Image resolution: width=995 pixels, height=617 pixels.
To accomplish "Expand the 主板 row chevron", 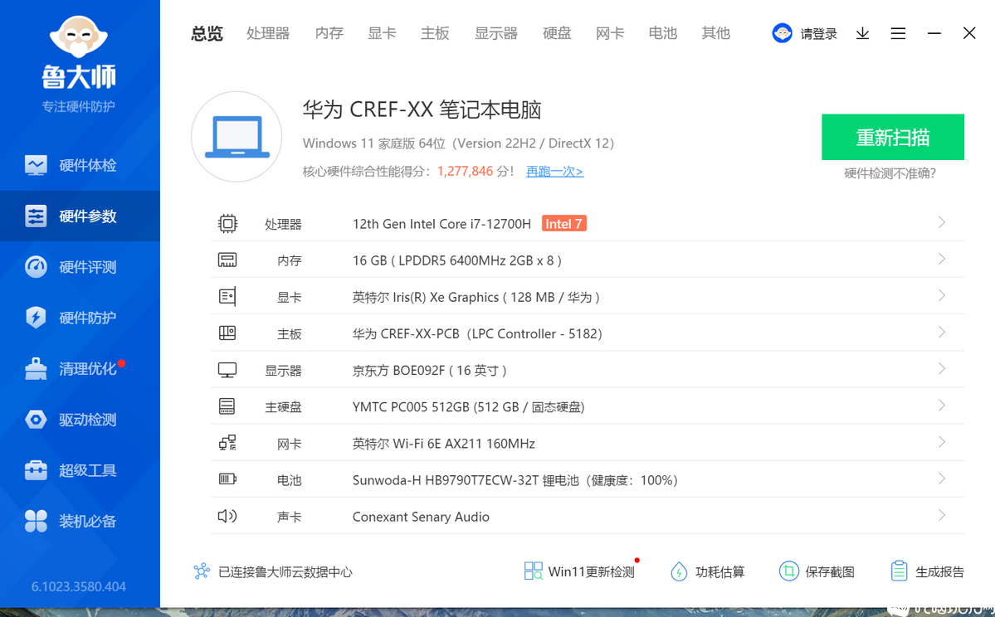I will pyautogui.click(x=942, y=333).
